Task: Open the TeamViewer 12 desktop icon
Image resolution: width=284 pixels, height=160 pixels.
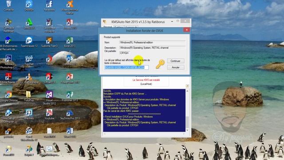Action: tap(29, 42)
